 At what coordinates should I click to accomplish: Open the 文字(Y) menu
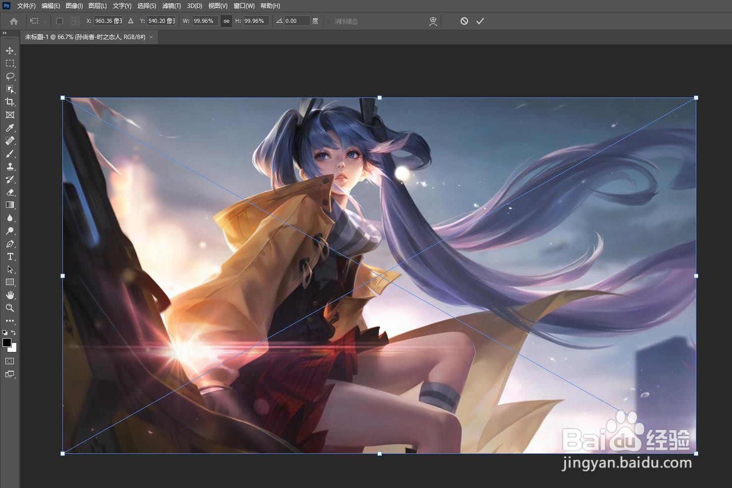[122, 6]
